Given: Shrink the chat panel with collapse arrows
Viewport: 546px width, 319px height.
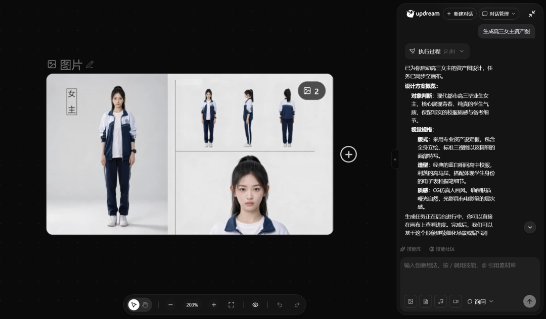Looking at the screenshot, I should click(x=532, y=14).
